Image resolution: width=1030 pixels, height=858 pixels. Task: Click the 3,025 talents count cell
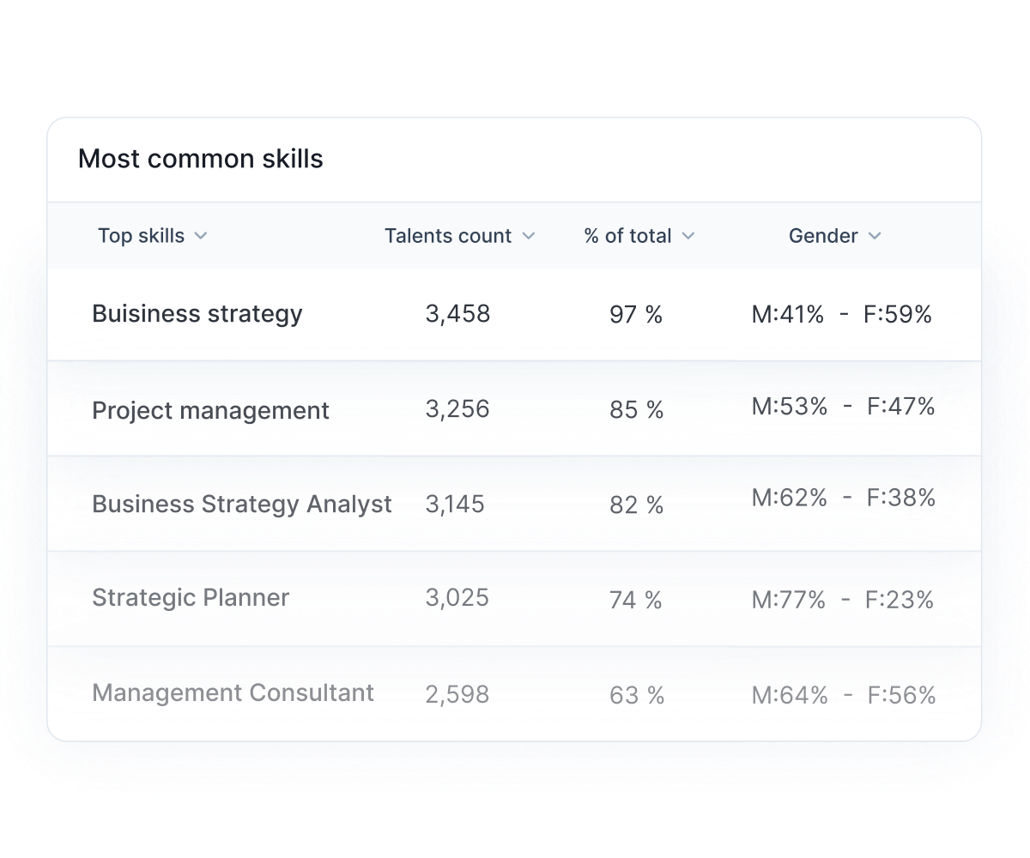click(457, 598)
